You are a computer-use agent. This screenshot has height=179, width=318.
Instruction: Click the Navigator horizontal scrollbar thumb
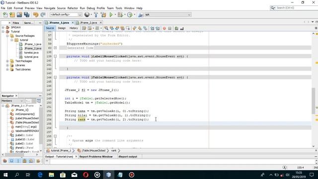[x=14, y=155]
